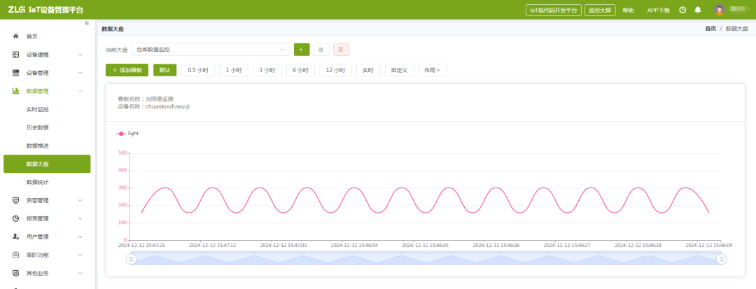
Task: Toggle the light series legend
Action: tap(127, 133)
